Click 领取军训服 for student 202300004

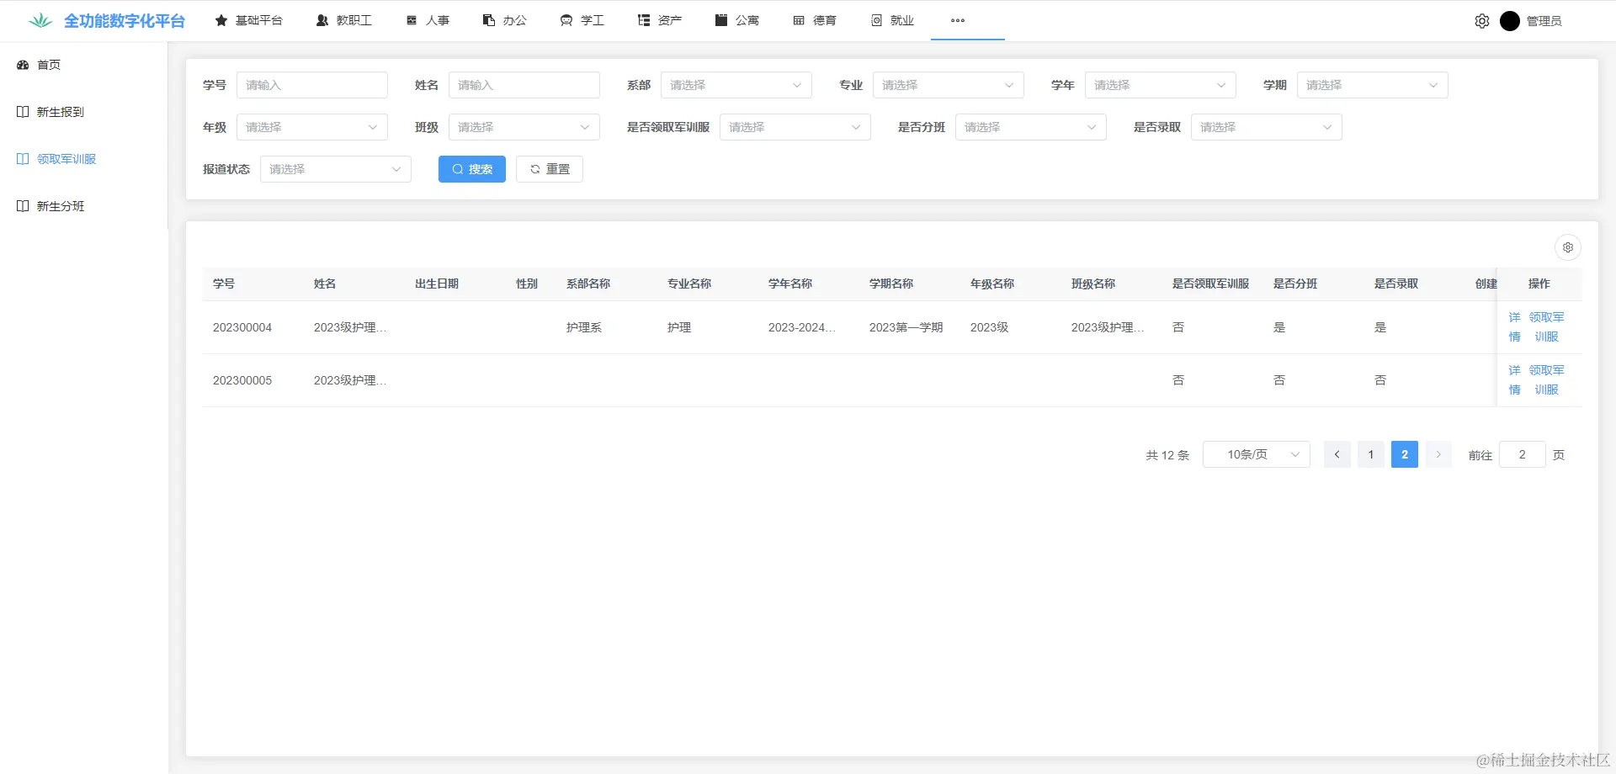pyautogui.click(x=1547, y=327)
